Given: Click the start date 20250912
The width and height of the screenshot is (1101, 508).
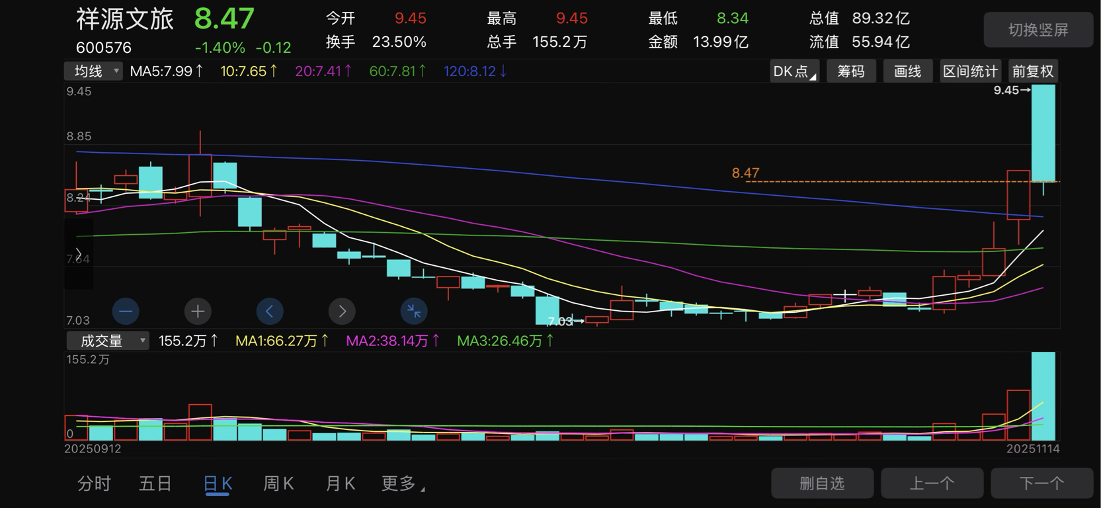Looking at the screenshot, I should click(92, 449).
